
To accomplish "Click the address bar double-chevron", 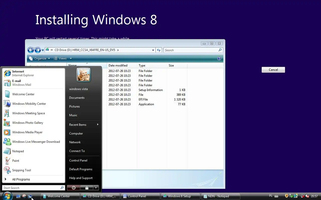I will tap(52, 50).
